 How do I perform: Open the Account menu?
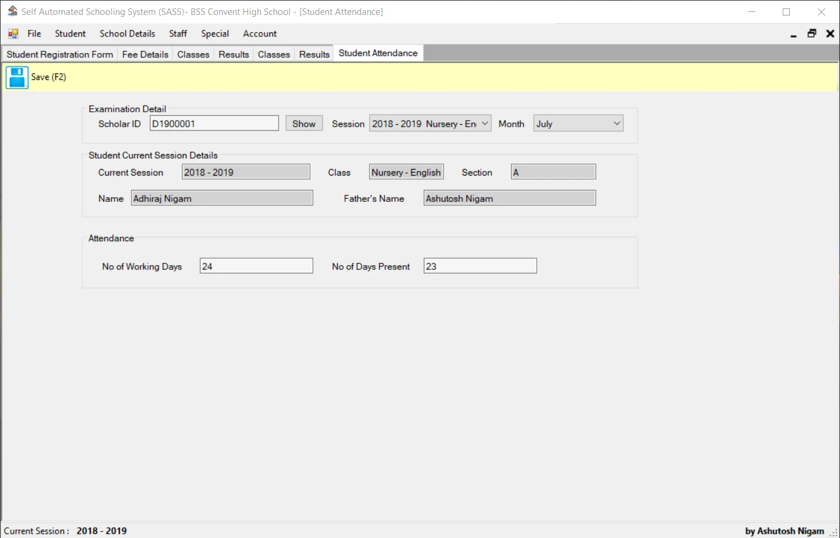[x=260, y=33]
